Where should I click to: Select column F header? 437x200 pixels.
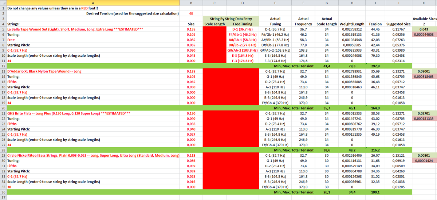303,3
